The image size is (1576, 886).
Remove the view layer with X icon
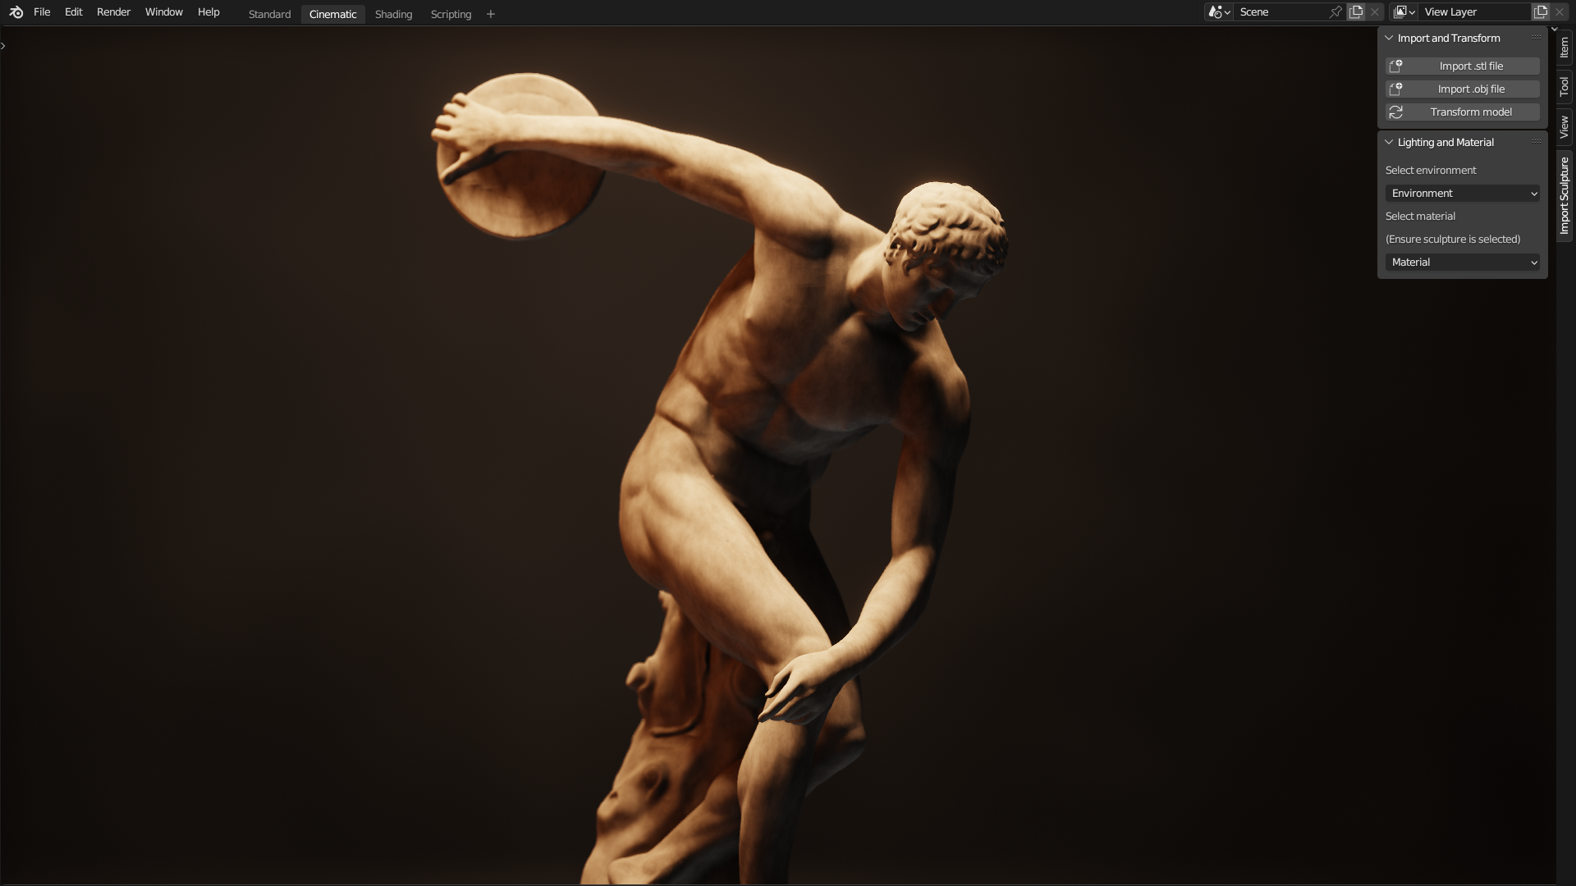click(1560, 12)
